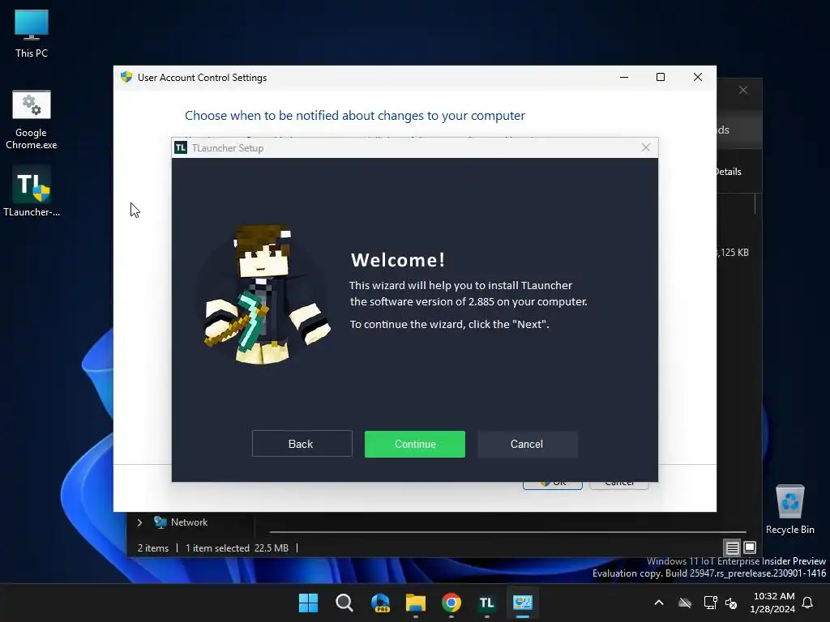Click the UAC shield title icon
This screenshot has height=622, width=830.
[126, 77]
